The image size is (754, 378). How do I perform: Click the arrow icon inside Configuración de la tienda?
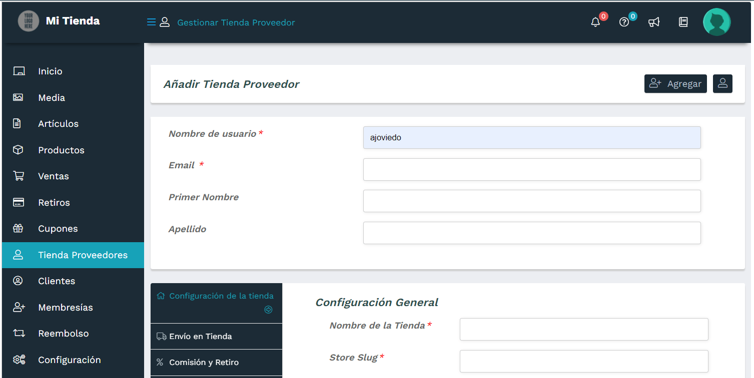268,310
